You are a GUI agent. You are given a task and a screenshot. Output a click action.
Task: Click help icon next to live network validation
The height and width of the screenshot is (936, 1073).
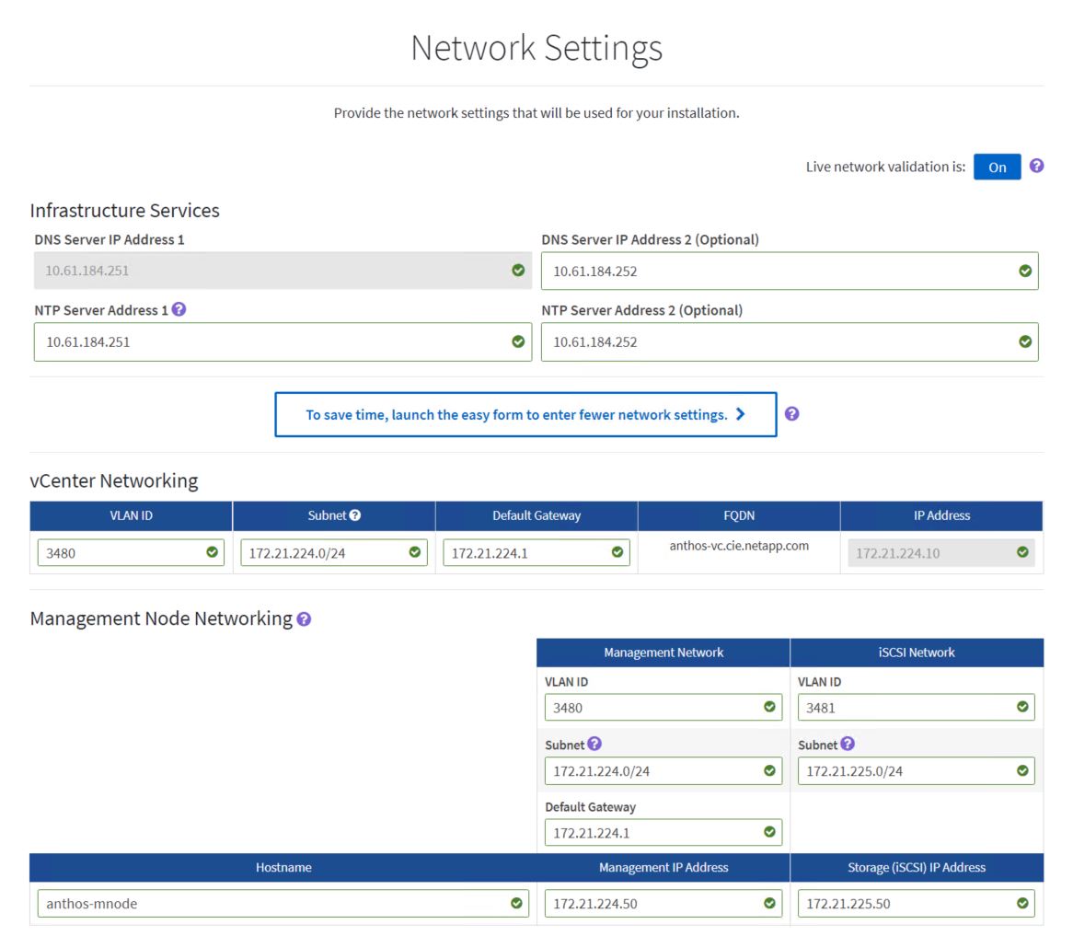coord(1037,167)
